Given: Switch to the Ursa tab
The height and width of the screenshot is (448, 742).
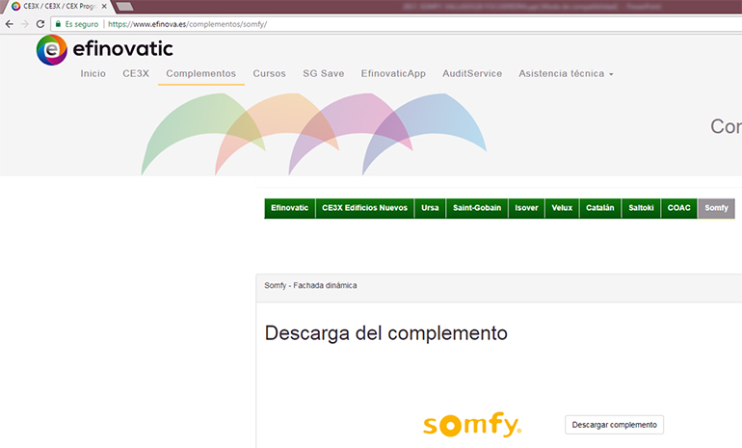Looking at the screenshot, I should point(430,208).
